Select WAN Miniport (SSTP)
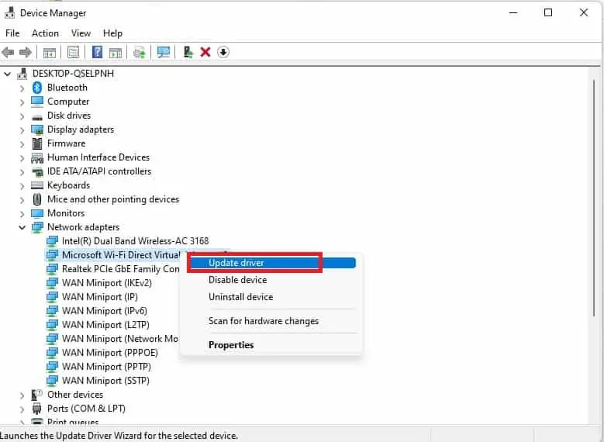This screenshot has height=442, width=604. click(98, 381)
